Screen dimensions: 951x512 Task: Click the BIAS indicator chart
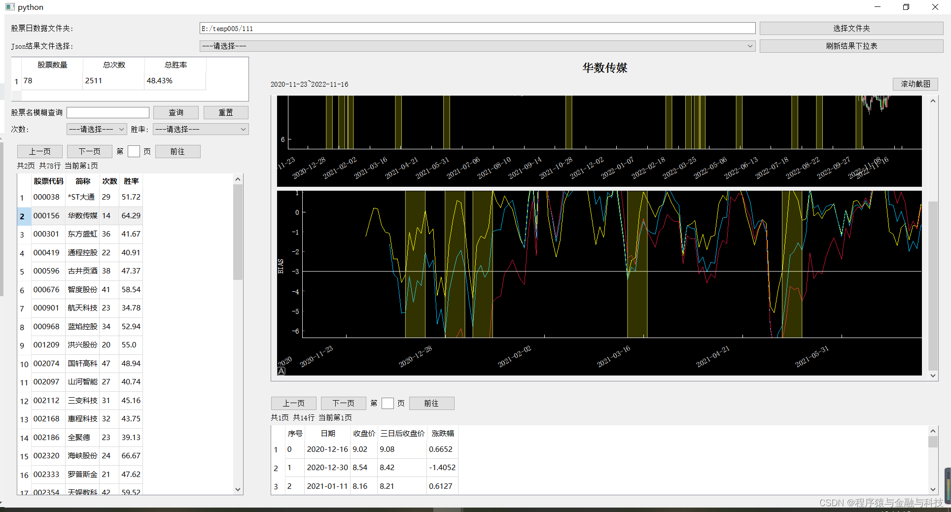coord(599,283)
